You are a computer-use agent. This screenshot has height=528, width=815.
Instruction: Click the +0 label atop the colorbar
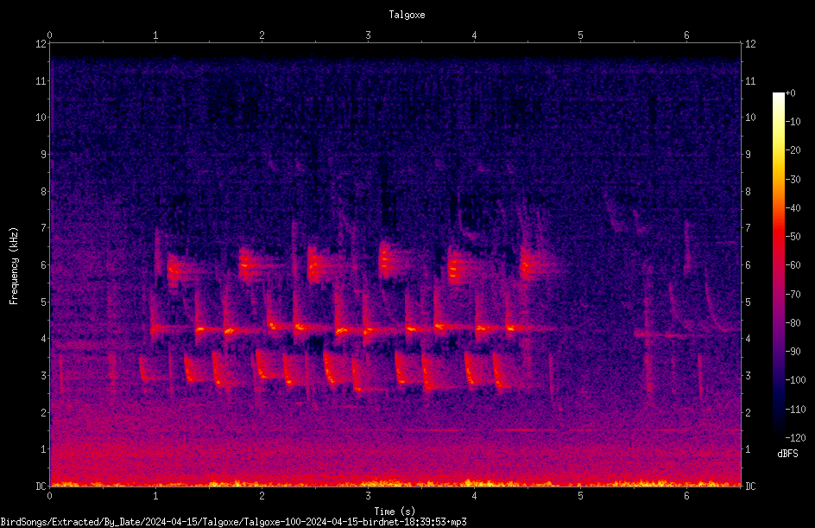791,93
